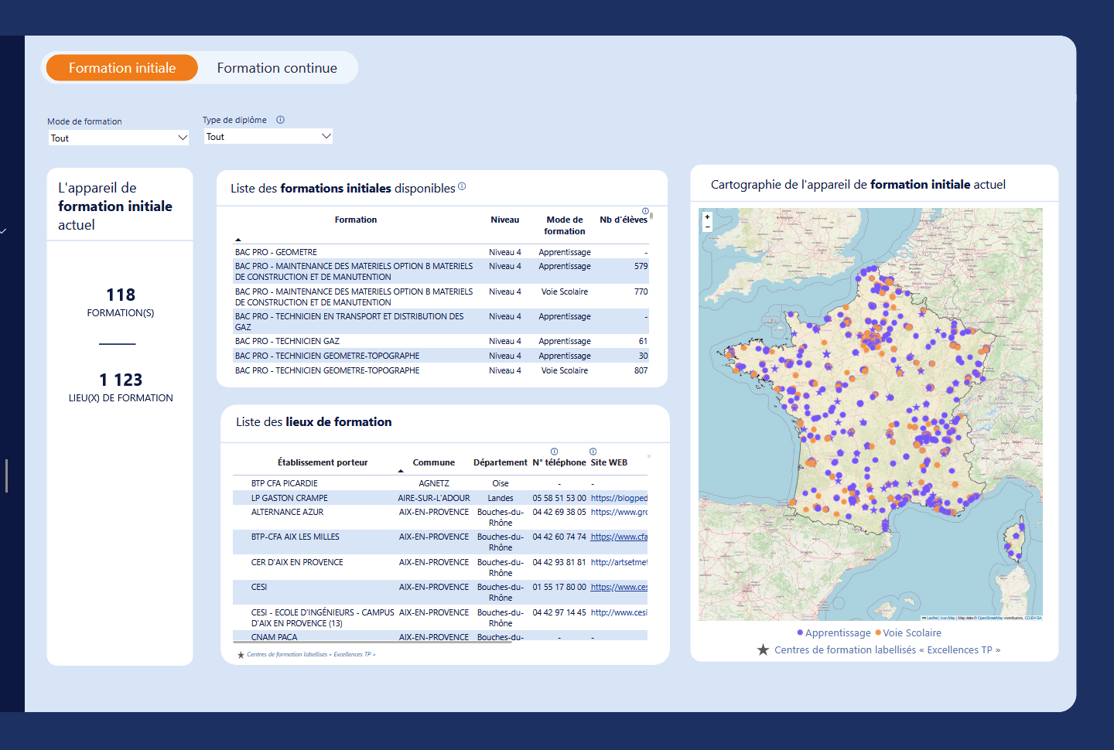Open the BTP-CFA AIX LES MILLES website link
The image size is (1114, 750).
click(x=619, y=537)
